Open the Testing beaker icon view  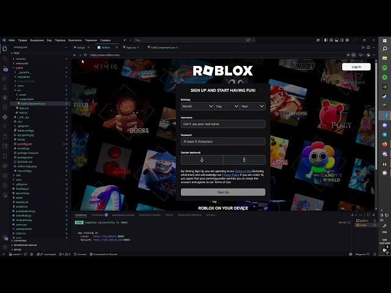(5, 88)
